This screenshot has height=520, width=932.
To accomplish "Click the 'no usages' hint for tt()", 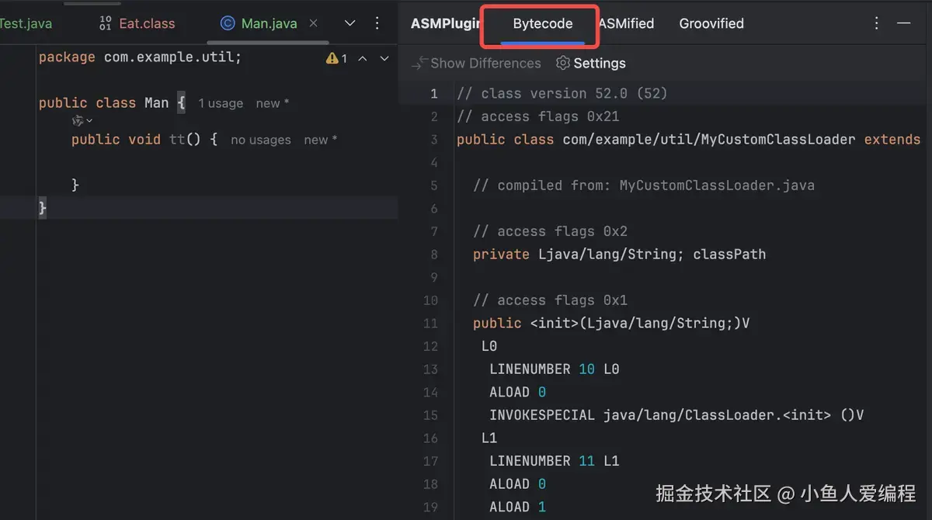I will click(x=261, y=140).
